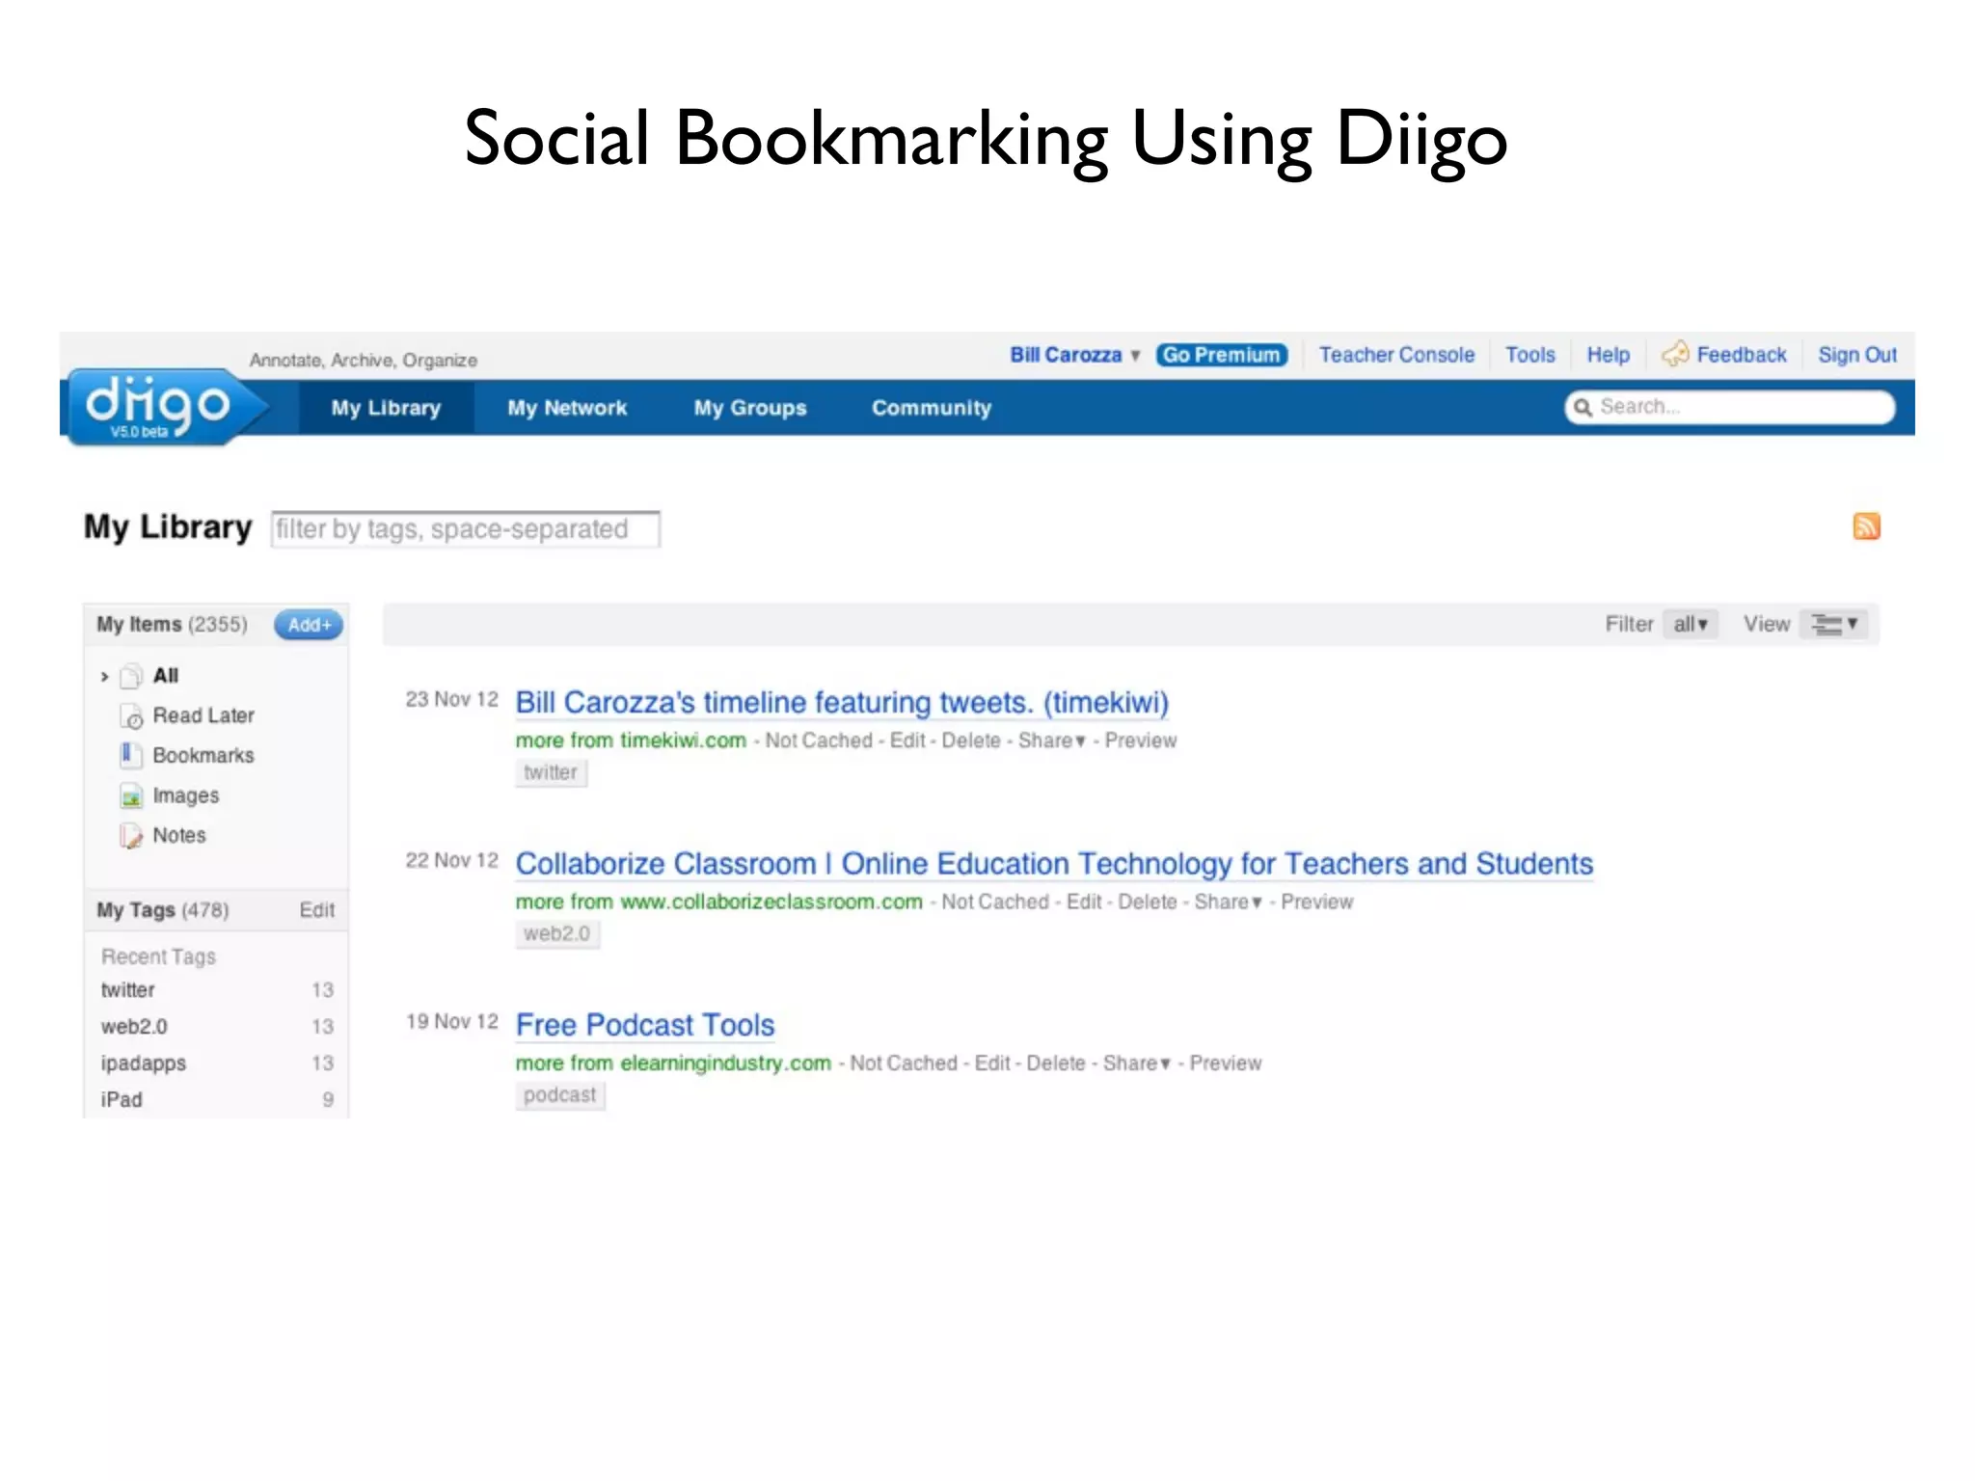
Task: Click the All items page icon
Action: tap(131, 676)
